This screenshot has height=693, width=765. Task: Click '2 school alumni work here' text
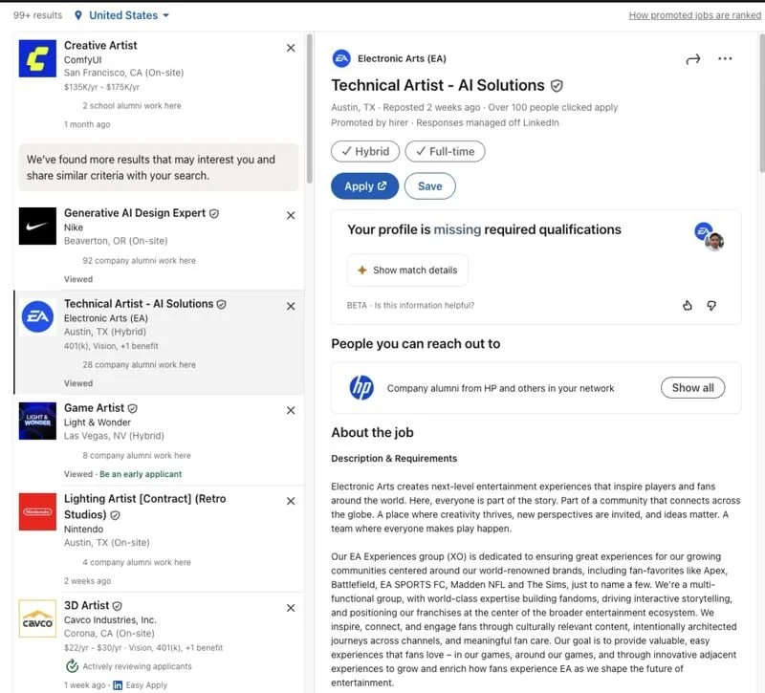[x=132, y=105]
